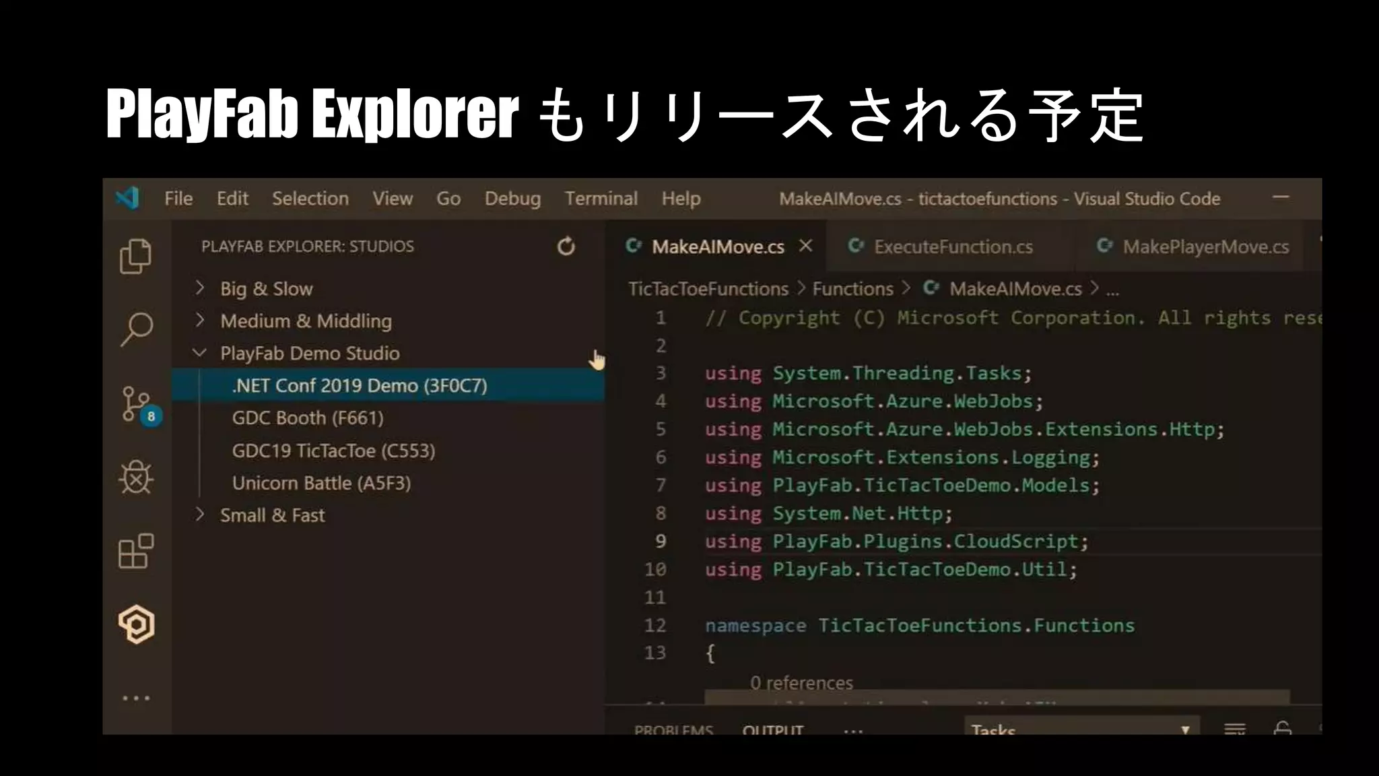Expand the Big & Slow studio
Image resolution: width=1379 pixels, height=776 pixels.
pos(199,288)
